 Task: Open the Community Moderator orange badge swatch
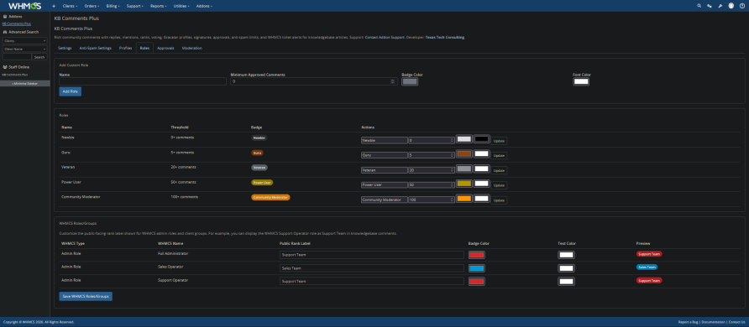click(x=464, y=199)
